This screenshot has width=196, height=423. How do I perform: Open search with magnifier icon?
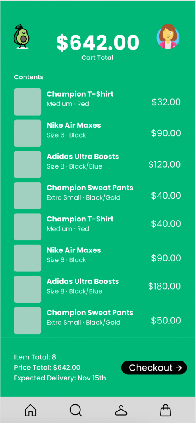76,410
